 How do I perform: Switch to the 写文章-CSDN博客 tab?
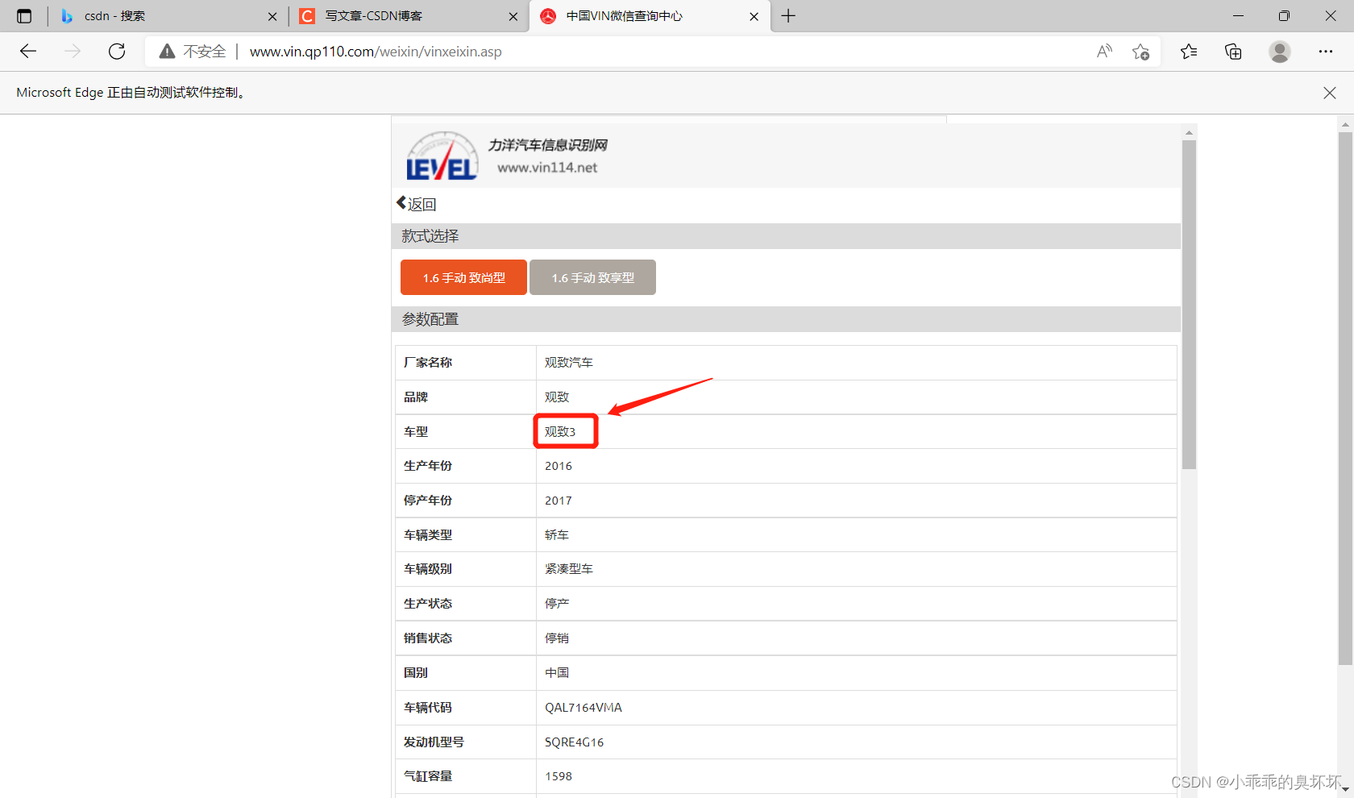[409, 16]
